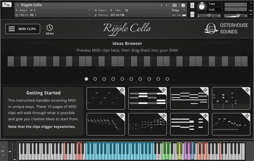Image resolution: width=254 pixels, height=161 pixels.
Task: Go to previous instrument with left arrow
Action: (162, 5)
